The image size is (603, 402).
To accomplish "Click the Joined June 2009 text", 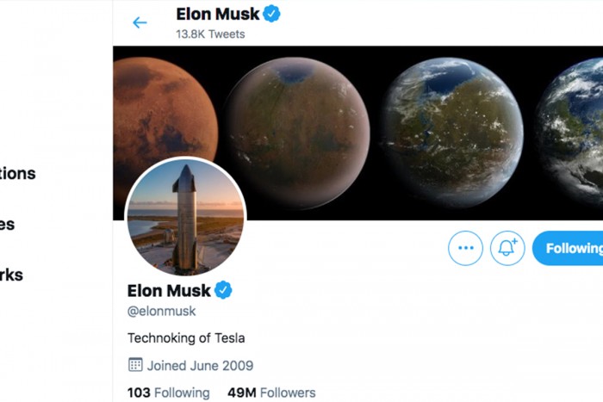I will (x=200, y=365).
